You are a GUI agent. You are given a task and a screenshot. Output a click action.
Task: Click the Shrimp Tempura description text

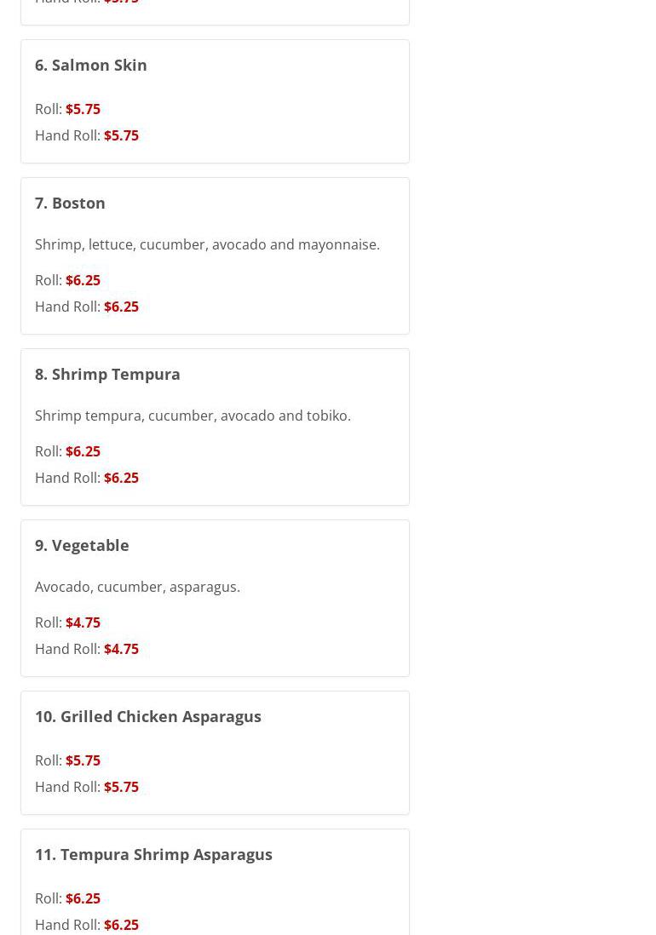pos(193,416)
